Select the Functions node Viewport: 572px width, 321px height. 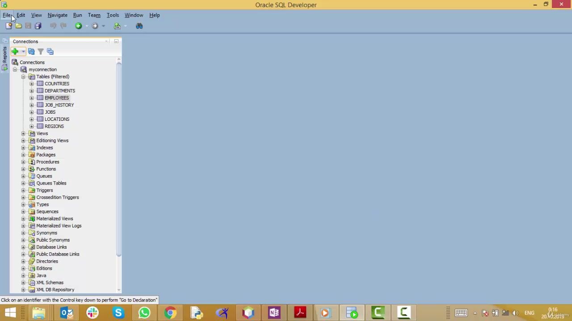click(46, 169)
